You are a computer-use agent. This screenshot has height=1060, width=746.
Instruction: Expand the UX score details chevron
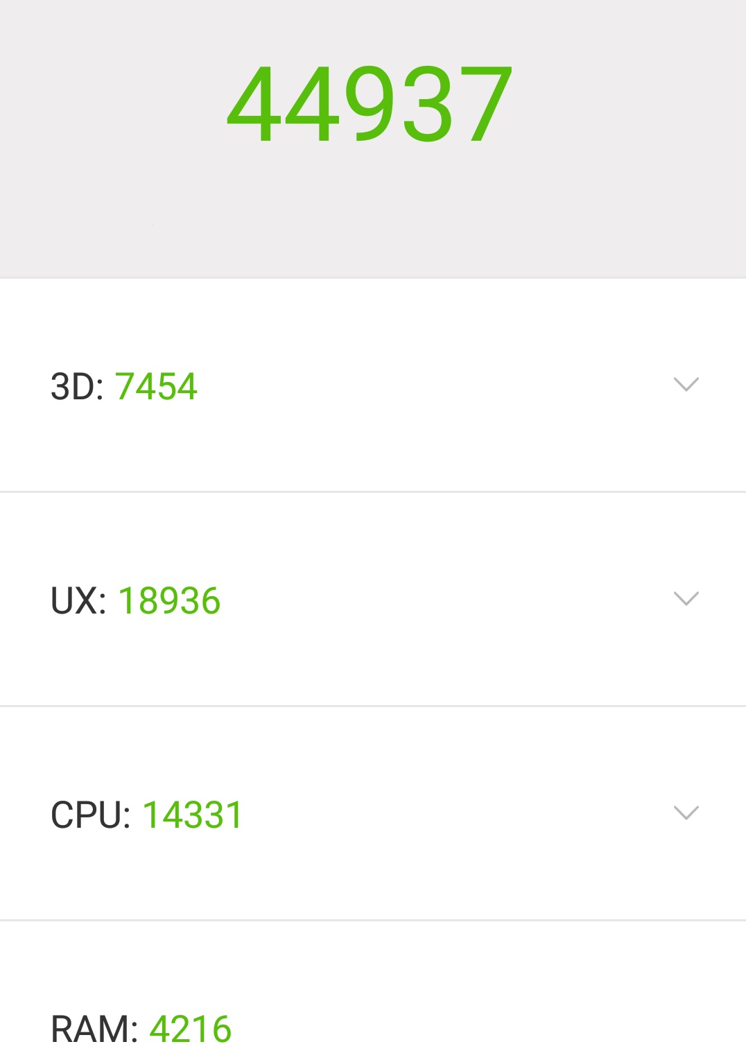click(x=686, y=598)
